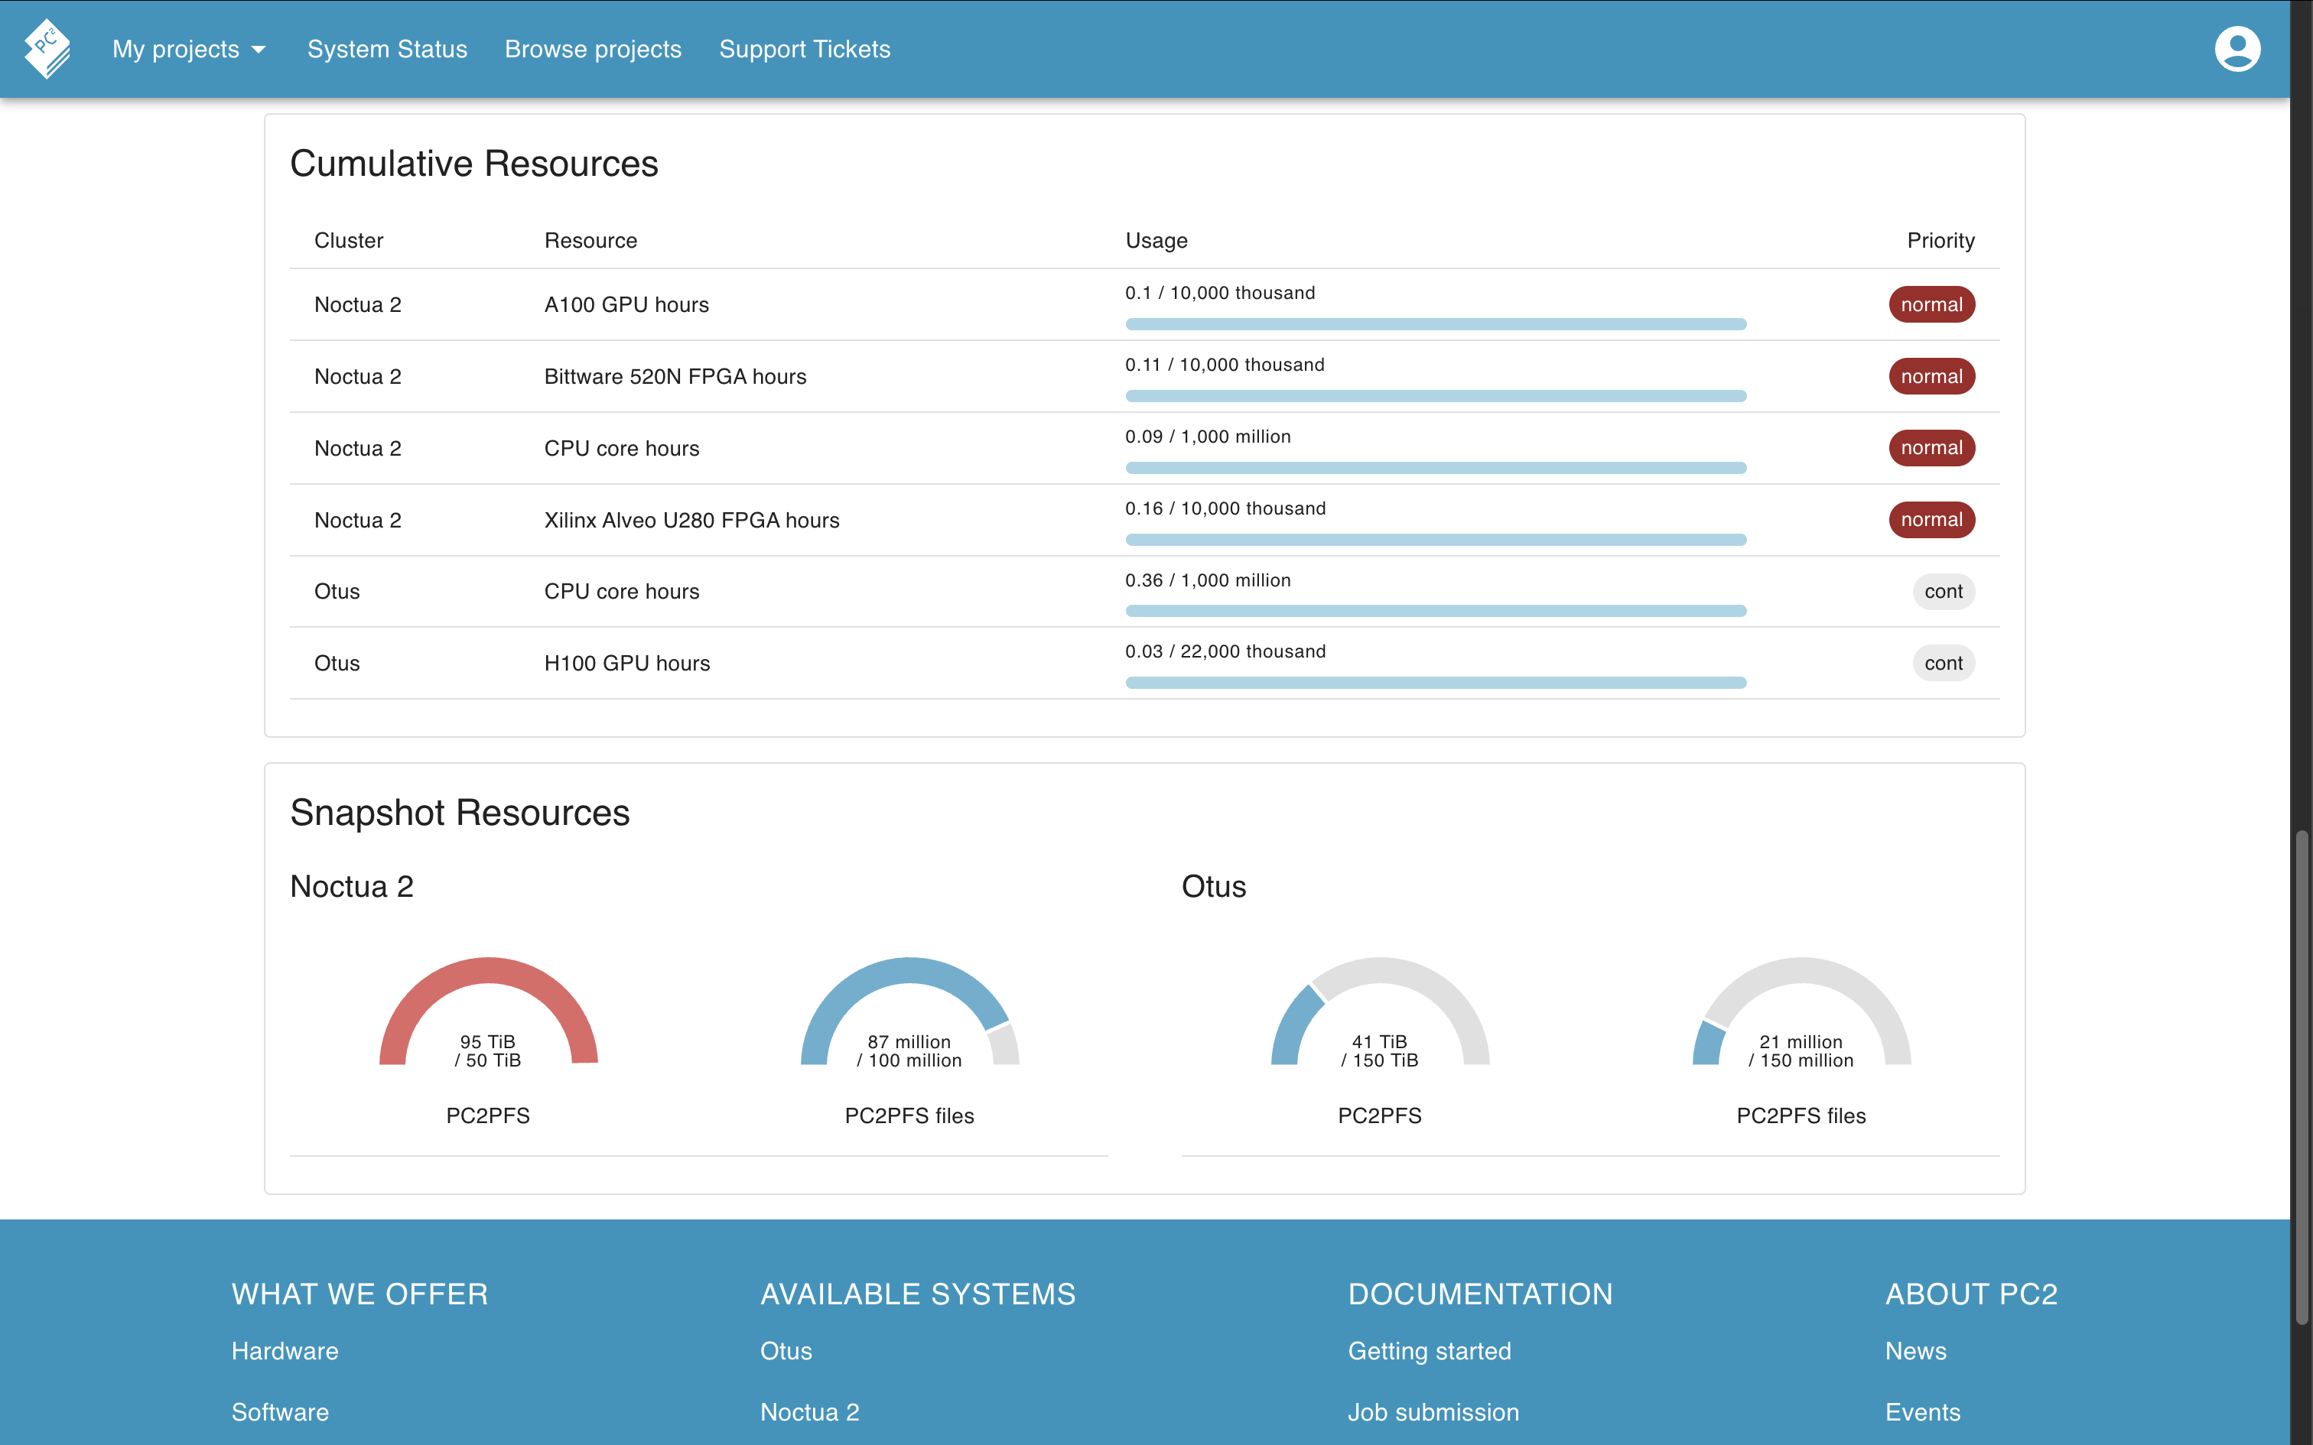The height and width of the screenshot is (1445, 2313).
Task: Open the Hardware footer link
Action: [x=285, y=1352]
